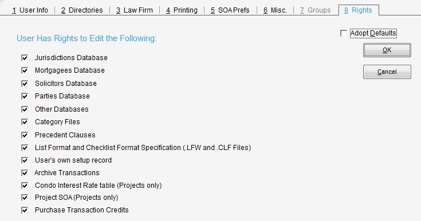Uncheck User's own setup record
Viewport: 421px width, 221px height.
click(x=25, y=160)
